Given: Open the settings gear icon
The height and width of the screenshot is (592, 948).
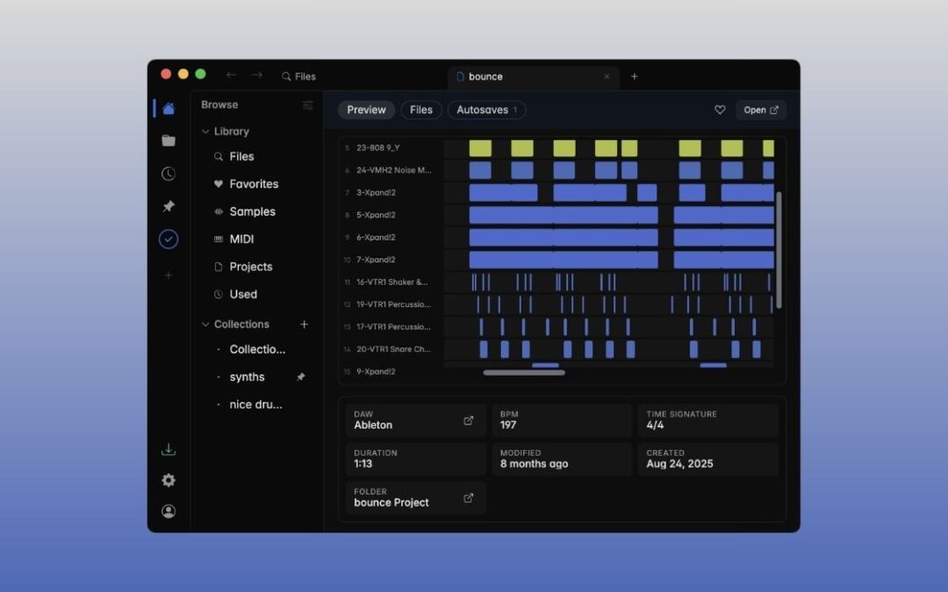Looking at the screenshot, I should click(x=169, y=481).
